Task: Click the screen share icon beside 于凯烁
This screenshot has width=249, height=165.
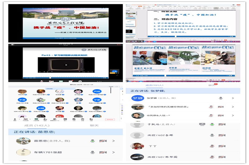Action: pos(202,124)
